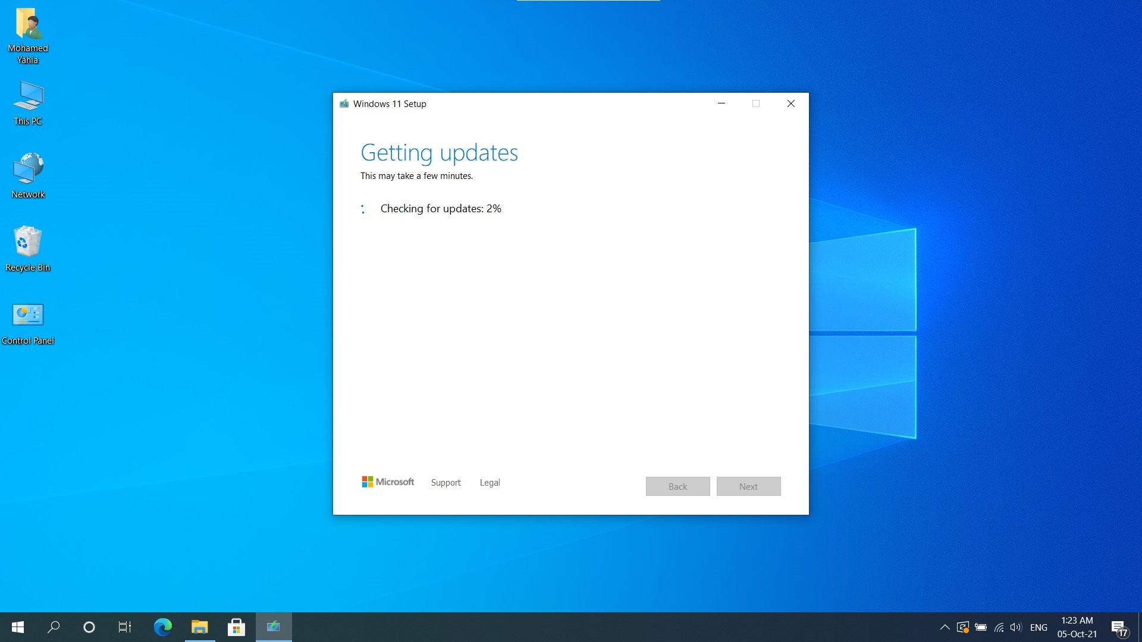
Task: Open the clock showing 1:23 AM
Action: click(1077, 627)
